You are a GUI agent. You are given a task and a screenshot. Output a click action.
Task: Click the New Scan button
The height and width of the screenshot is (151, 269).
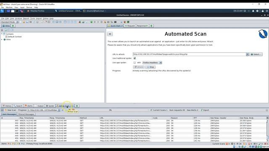[10, 110]
